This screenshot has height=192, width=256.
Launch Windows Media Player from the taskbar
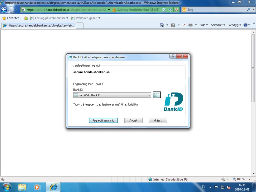pyautogui.click(x=37, y=187)
